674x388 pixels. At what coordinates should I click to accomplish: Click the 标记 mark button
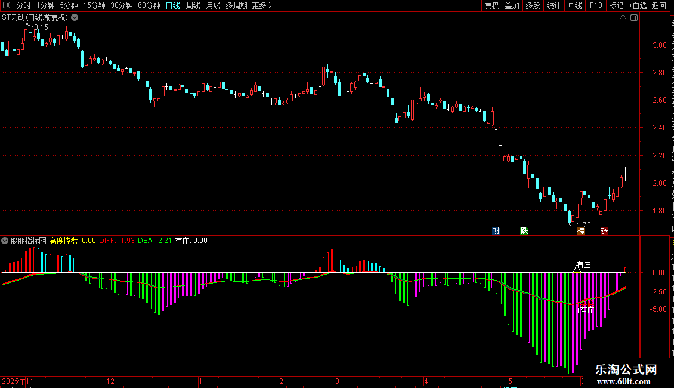click(616, 5)
